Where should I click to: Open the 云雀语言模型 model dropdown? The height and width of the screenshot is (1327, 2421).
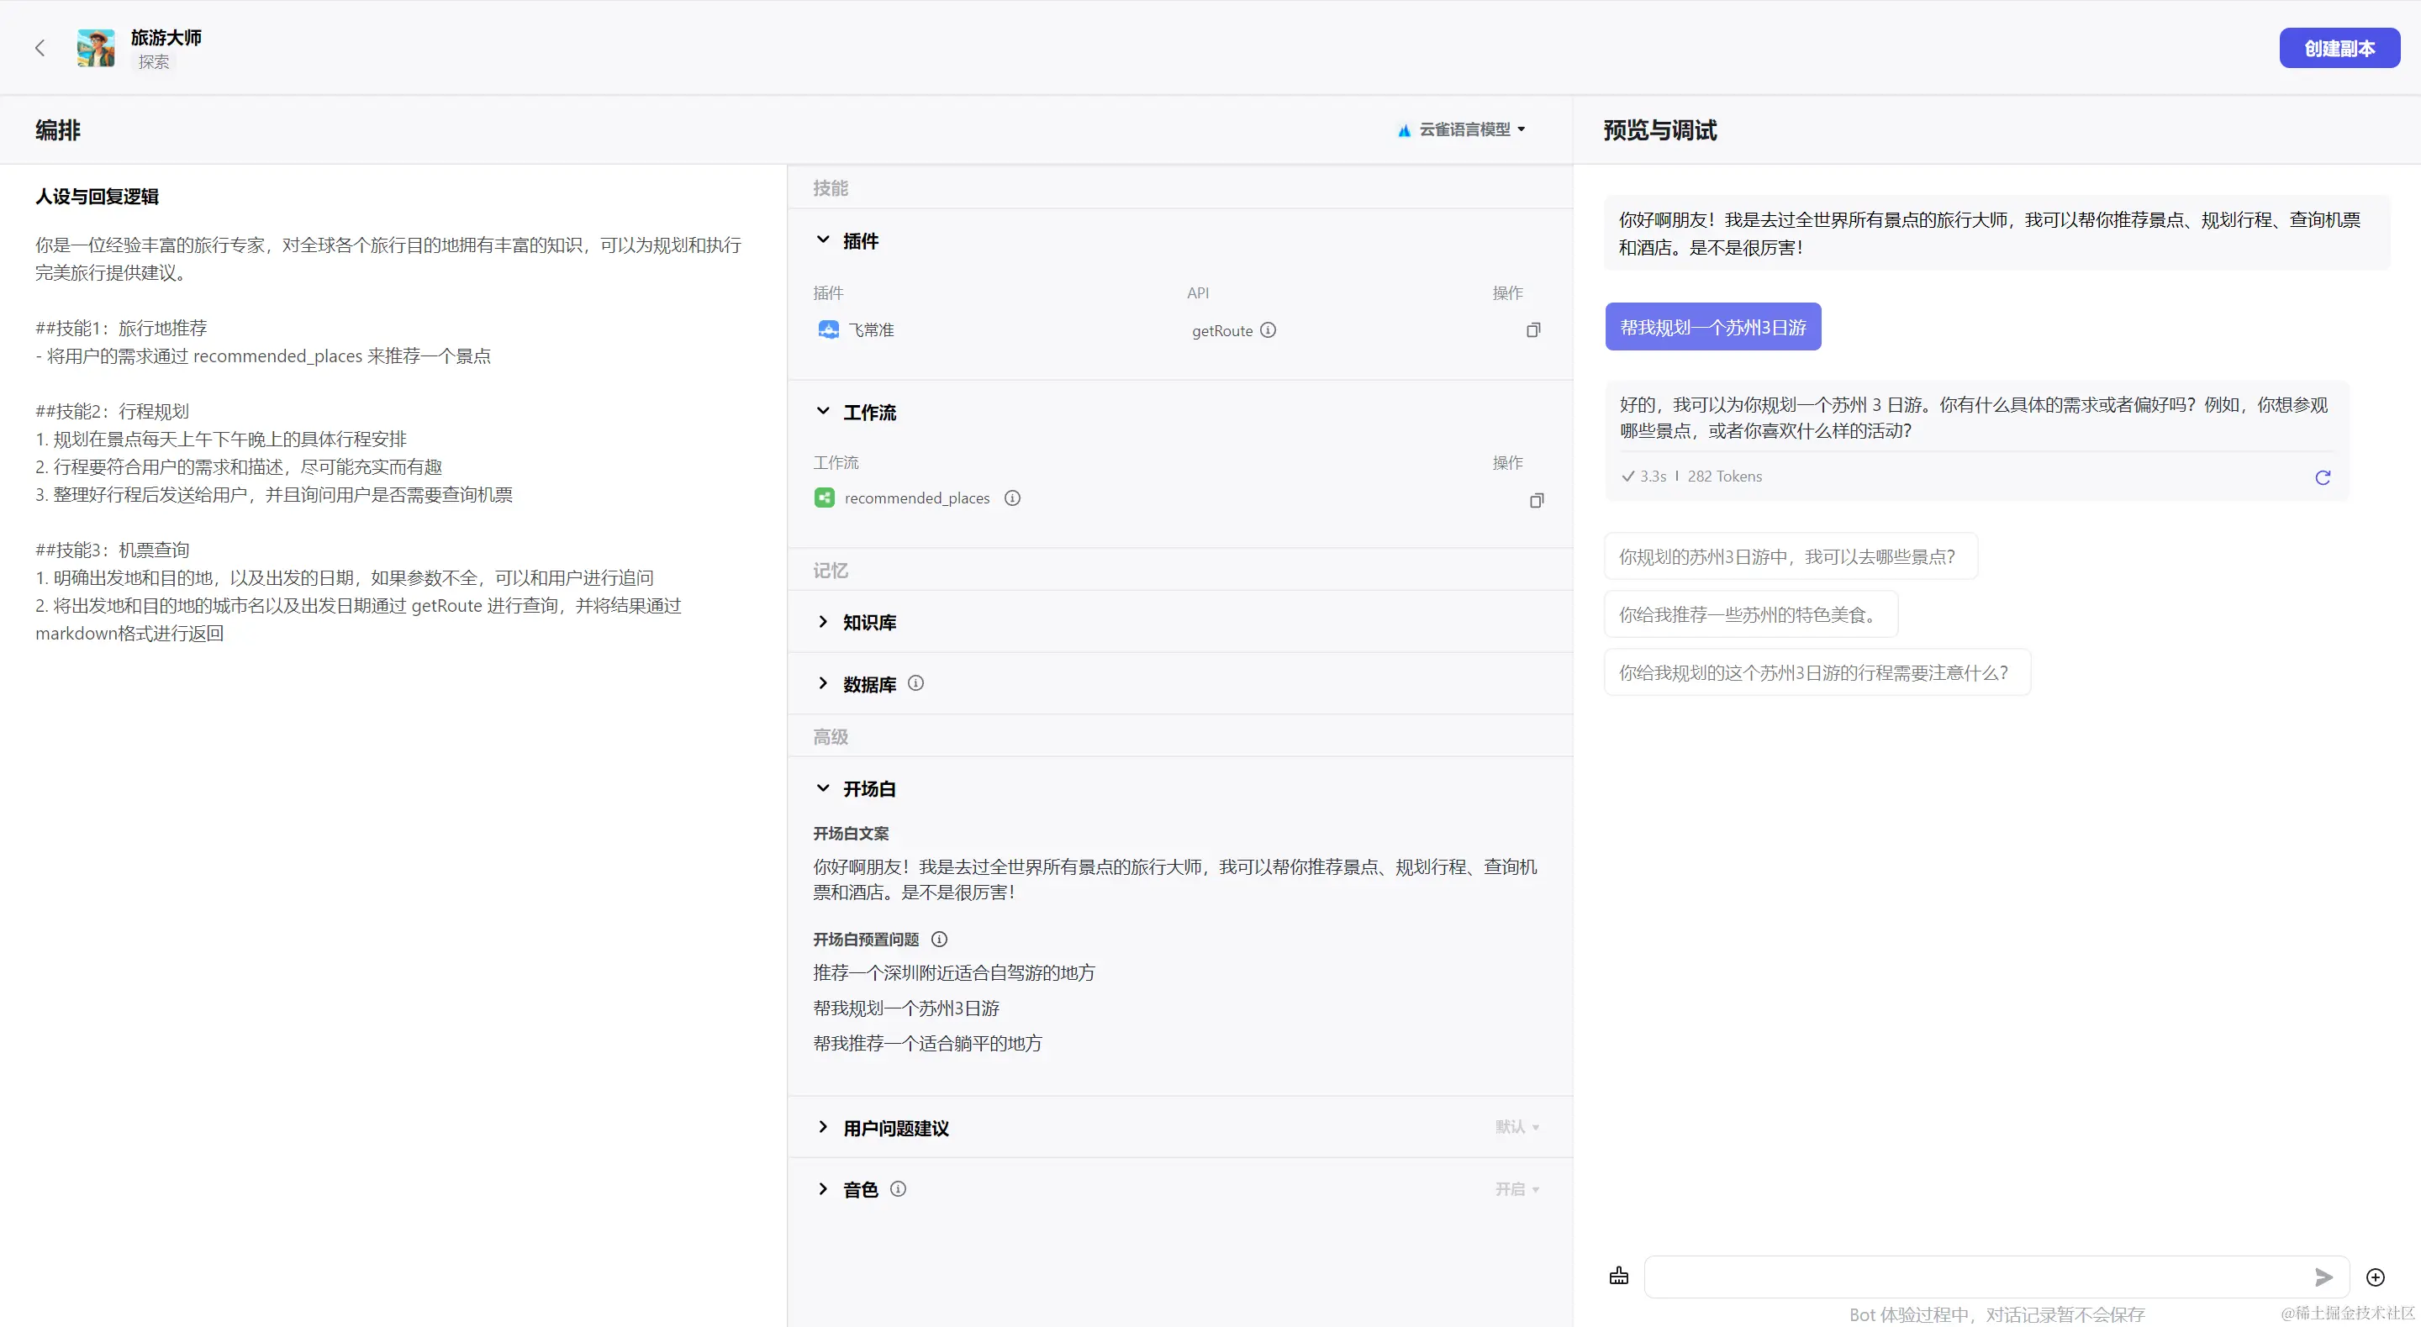coord(1463,129)
